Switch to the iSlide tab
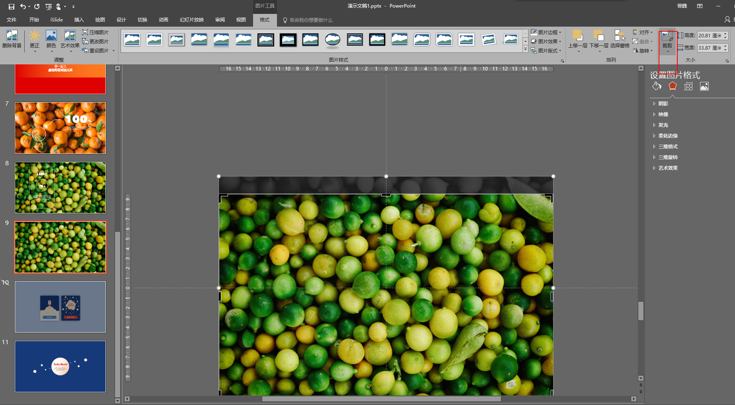The image size is (735, 405). pos(57,19)
